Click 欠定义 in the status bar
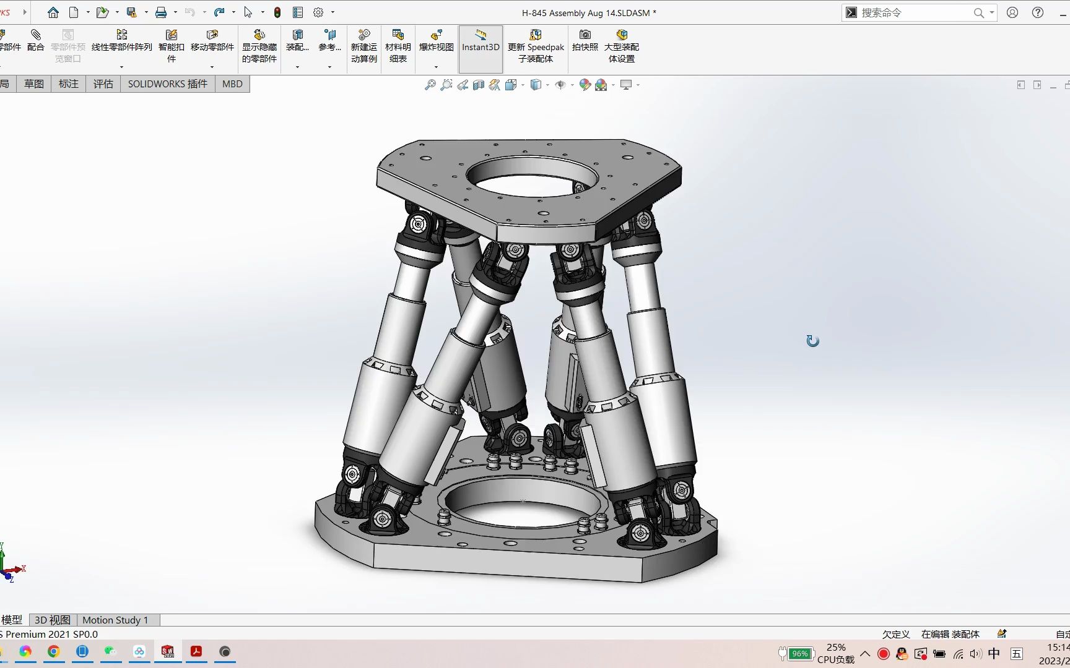Screen dimensions: 1070x668 894,634
